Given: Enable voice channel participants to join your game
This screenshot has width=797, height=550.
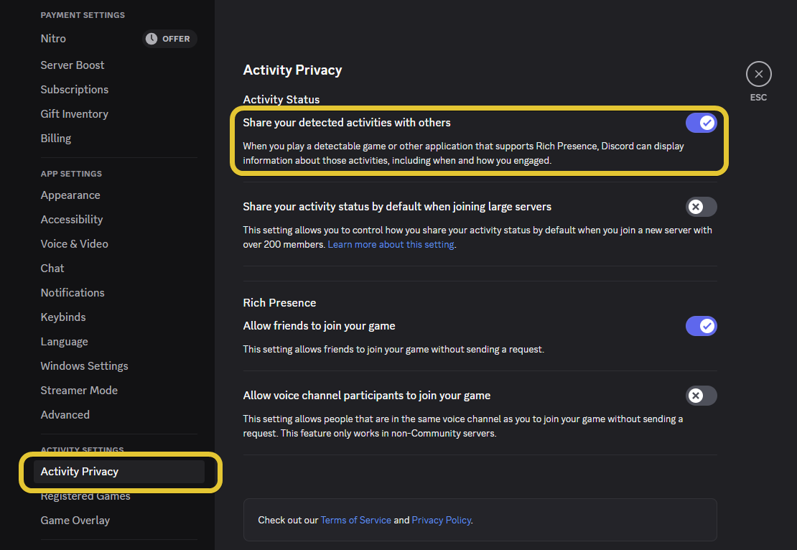Looking at the screenshot, I should tap(701, 396).
